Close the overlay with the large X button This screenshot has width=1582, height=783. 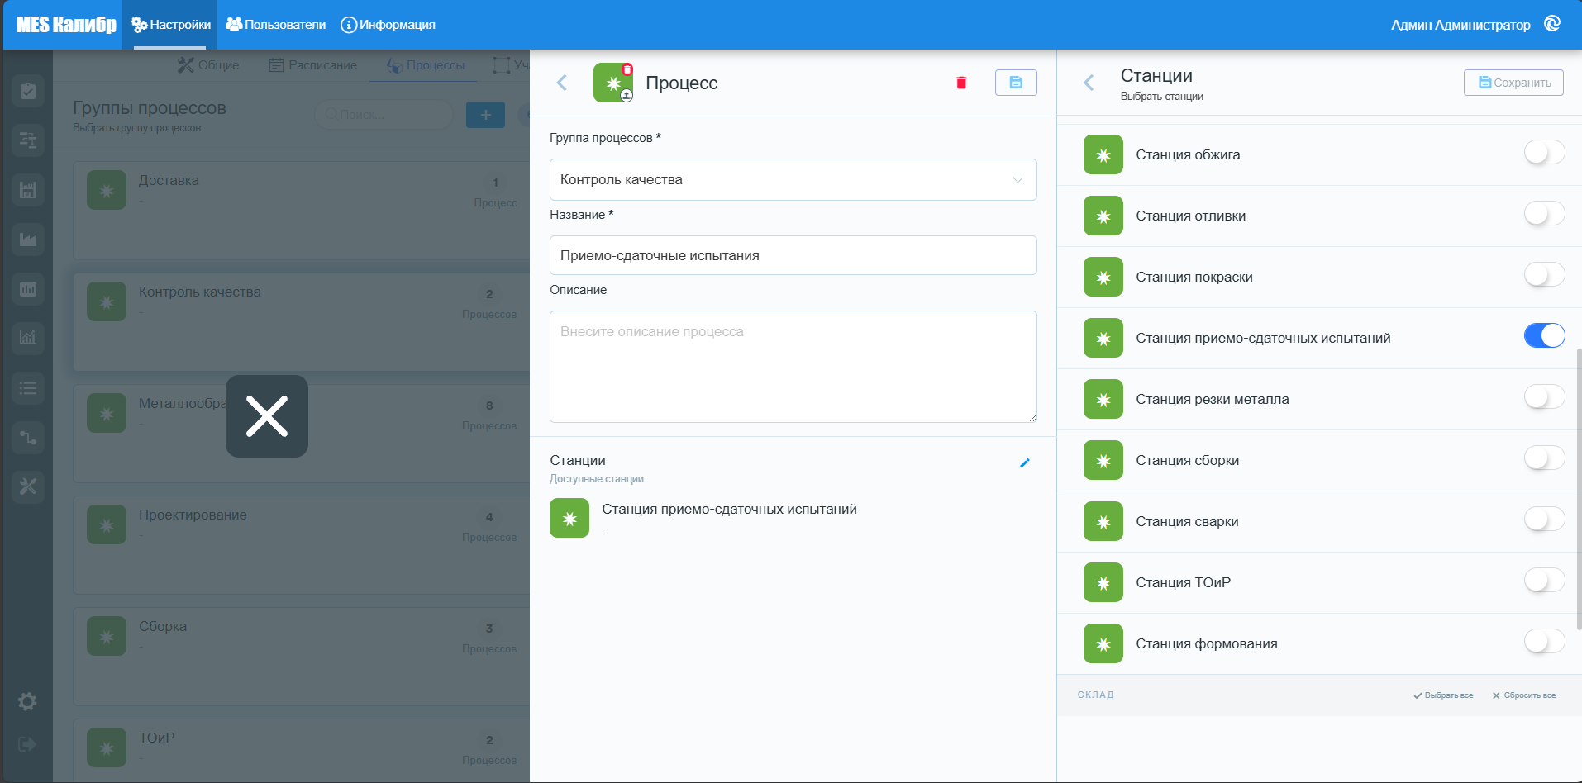click(x=267, y=416)
